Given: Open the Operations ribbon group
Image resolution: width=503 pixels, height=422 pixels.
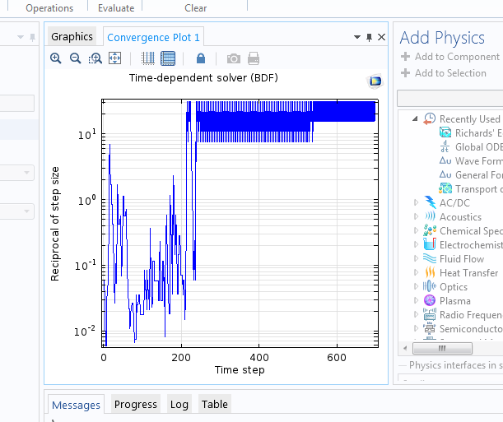Looking at the screenshot, I should pos(49,8).
